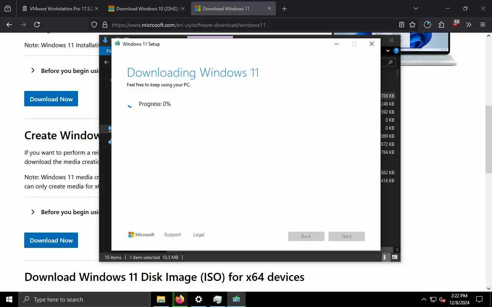Click Download Now under Create Windows media
492x307 pixels.
(51, 240)
